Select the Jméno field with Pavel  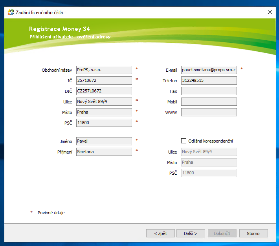(x=104, y=141)
